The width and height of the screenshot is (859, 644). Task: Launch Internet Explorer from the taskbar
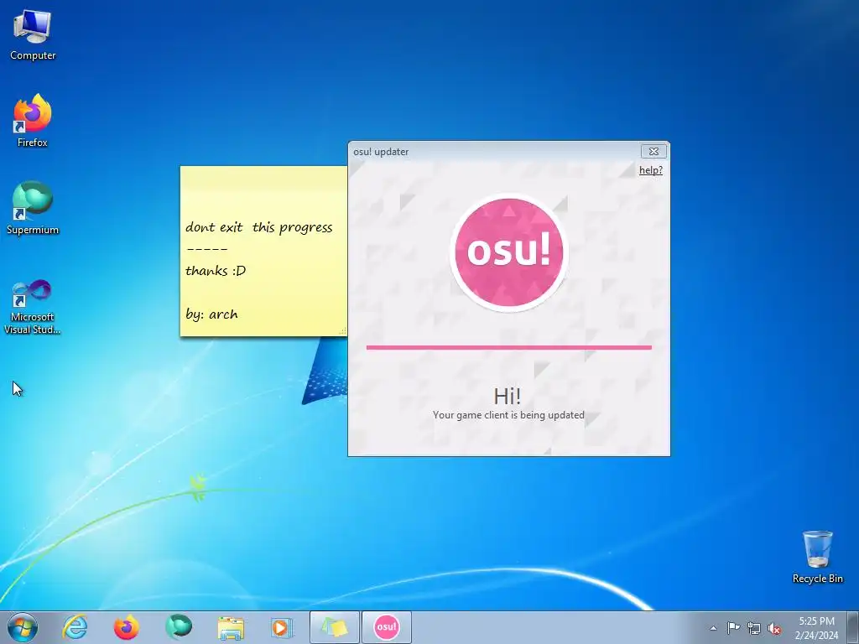point(75,627)
